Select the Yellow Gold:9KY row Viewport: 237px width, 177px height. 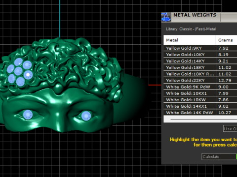tap(200, 48)
